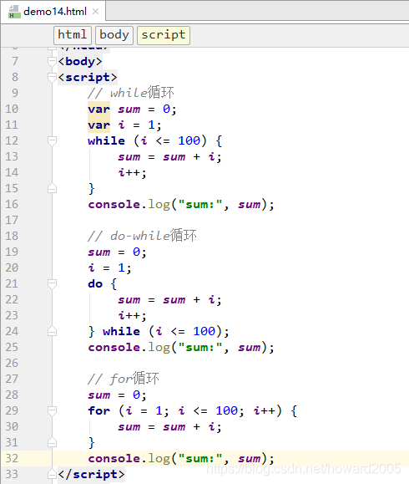Click line number 16 in the gutter

(12, 204)
